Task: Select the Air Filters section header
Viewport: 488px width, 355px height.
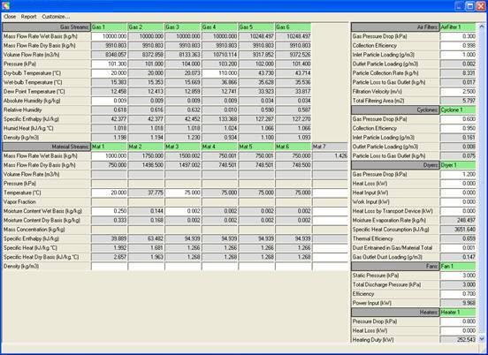Action: pyautogui.click(x=395, y=27)
